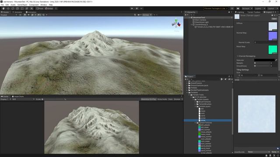Open the Window menu

click(x=44, y=5)
